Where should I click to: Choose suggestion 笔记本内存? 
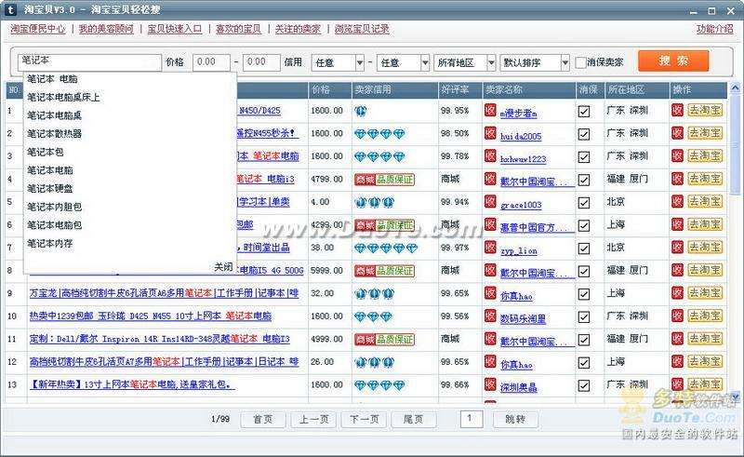tap(50, 243)
